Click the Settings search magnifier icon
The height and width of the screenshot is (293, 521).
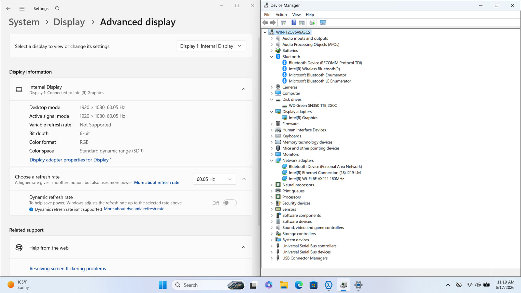tap(57, 8)
